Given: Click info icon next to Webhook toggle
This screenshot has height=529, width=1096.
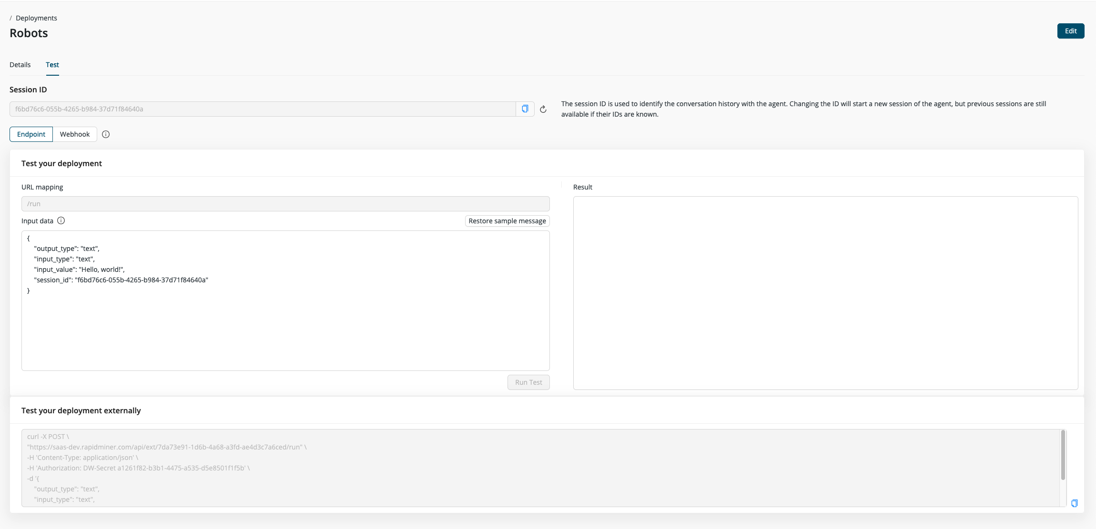Looking at the screenshot, I should click(106, 134).
